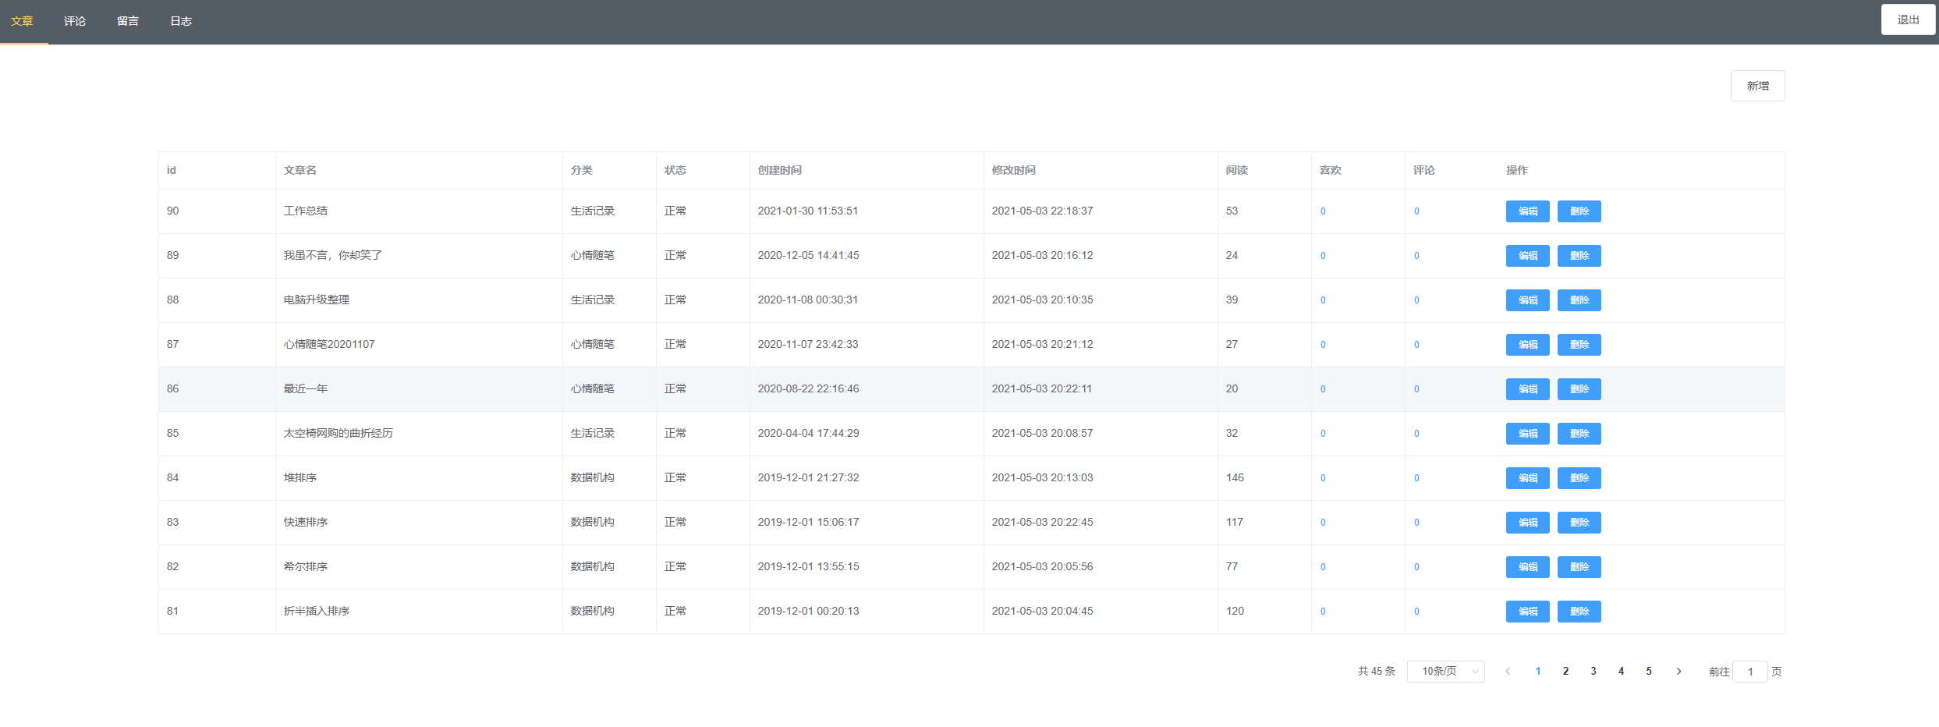Screen dimensions: 1939x727
Task: Click the 退出 logout button
Action: coord(1908,20)
